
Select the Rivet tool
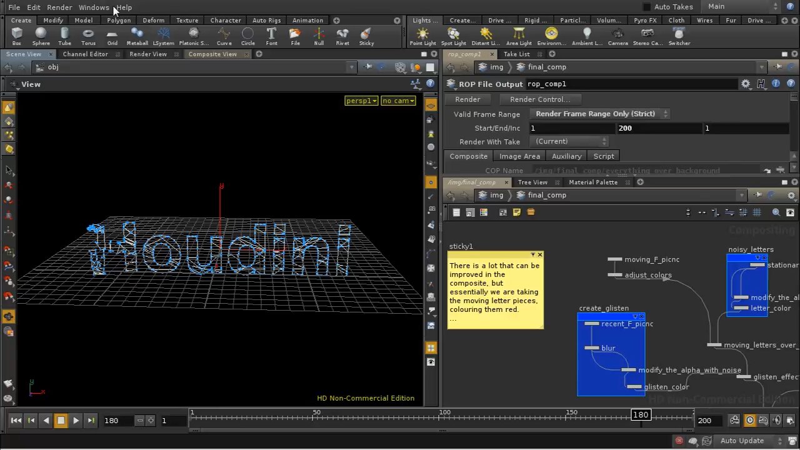pyautogui.click(x=342, y=36)
